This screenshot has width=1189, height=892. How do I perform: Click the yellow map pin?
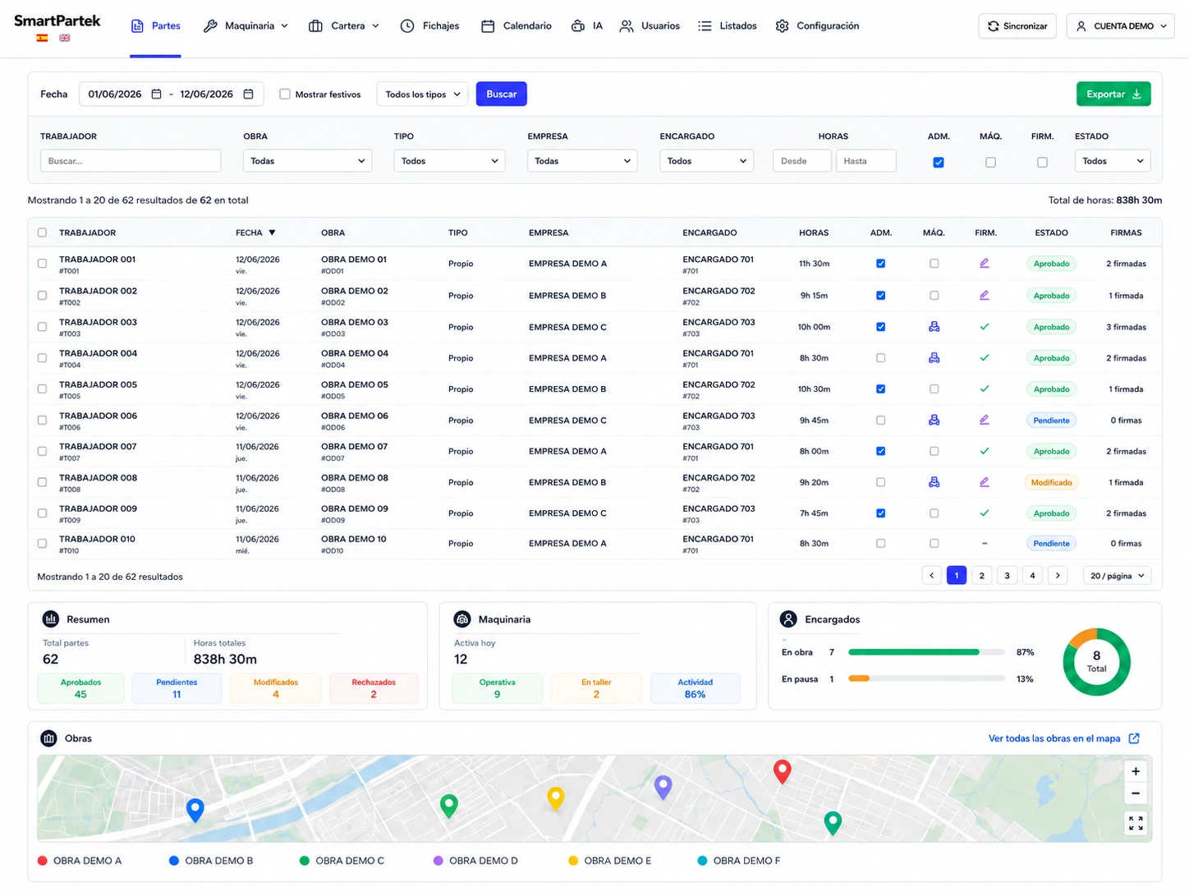tap(556, 798)
